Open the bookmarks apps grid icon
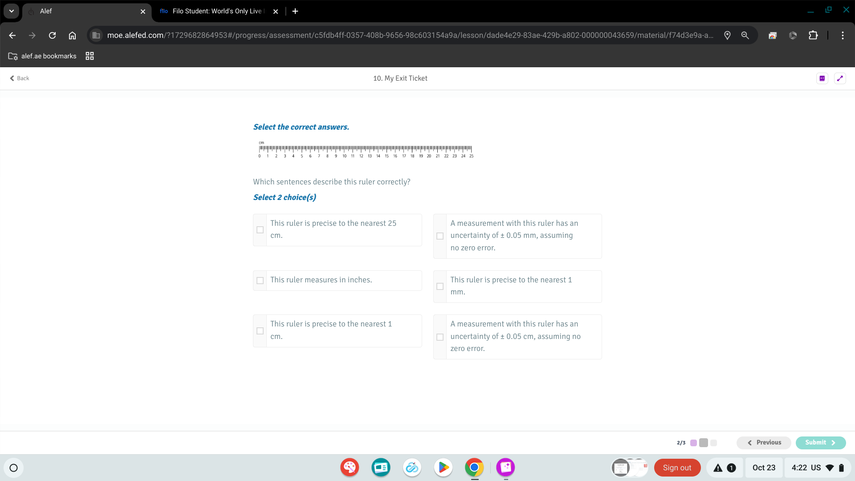 click(90, 56)
